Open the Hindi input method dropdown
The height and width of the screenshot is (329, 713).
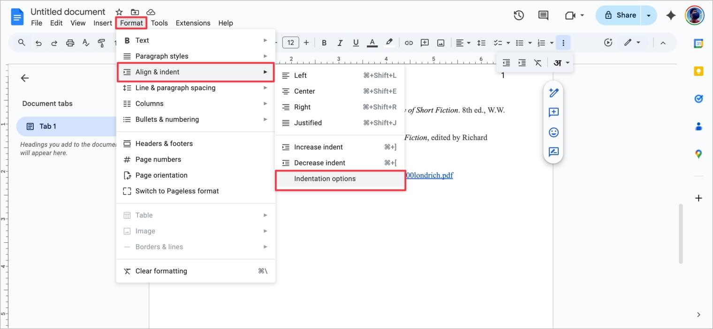pos(561,62)
